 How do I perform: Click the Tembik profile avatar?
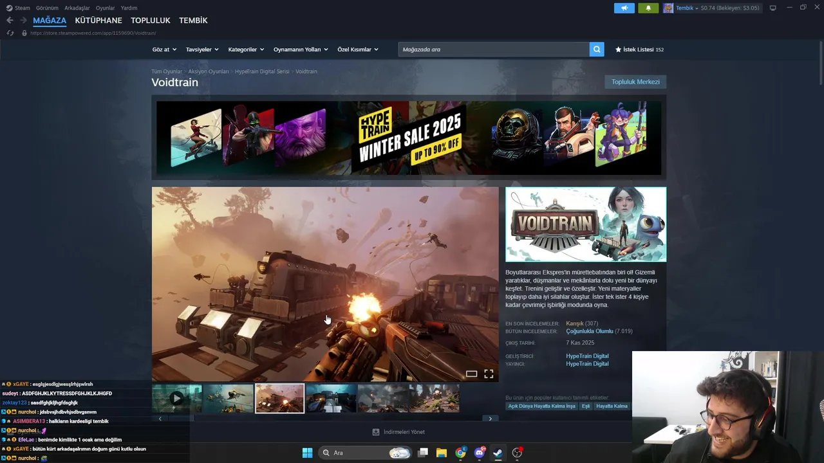point(668,8)
